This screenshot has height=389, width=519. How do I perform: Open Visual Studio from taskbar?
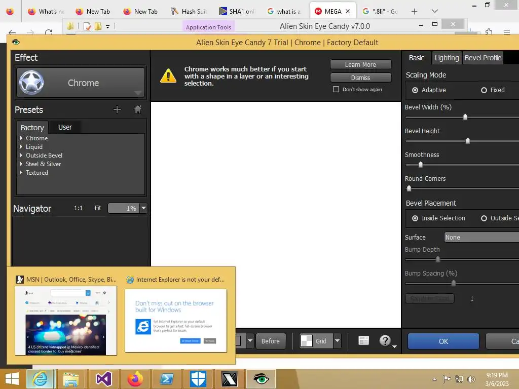103,379
